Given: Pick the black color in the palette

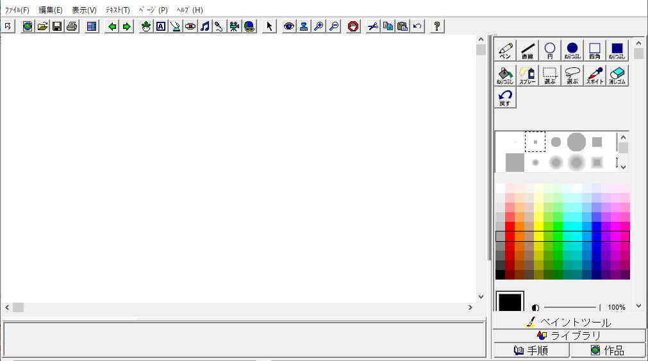Looking at the screenshot, I should click(x=500, y=274).
